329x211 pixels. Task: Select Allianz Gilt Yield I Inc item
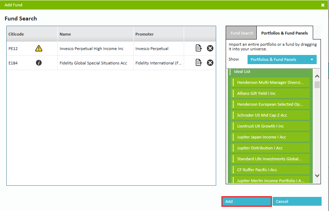(x=270, y=93)
